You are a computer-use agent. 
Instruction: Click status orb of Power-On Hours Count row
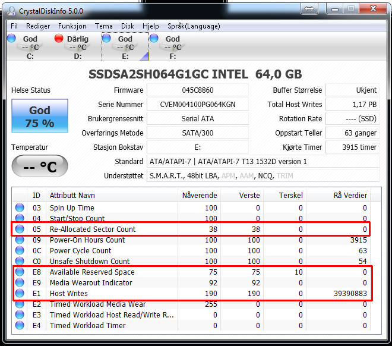(x=20, y=240)
